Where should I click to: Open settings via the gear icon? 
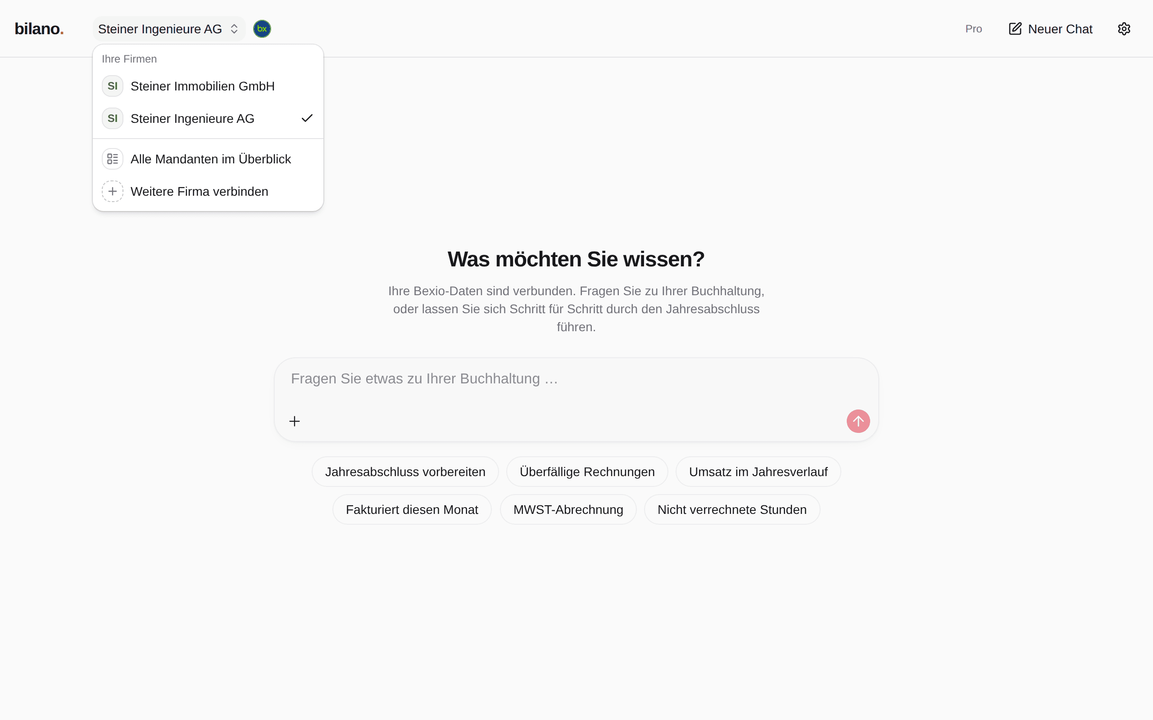coord(1124,29)
